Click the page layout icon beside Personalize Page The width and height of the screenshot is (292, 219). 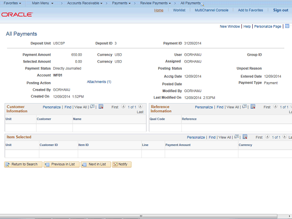pyautogui.click(x=287, y=26)
